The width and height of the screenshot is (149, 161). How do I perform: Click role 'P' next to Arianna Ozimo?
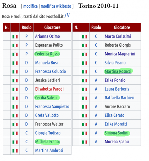27,36
